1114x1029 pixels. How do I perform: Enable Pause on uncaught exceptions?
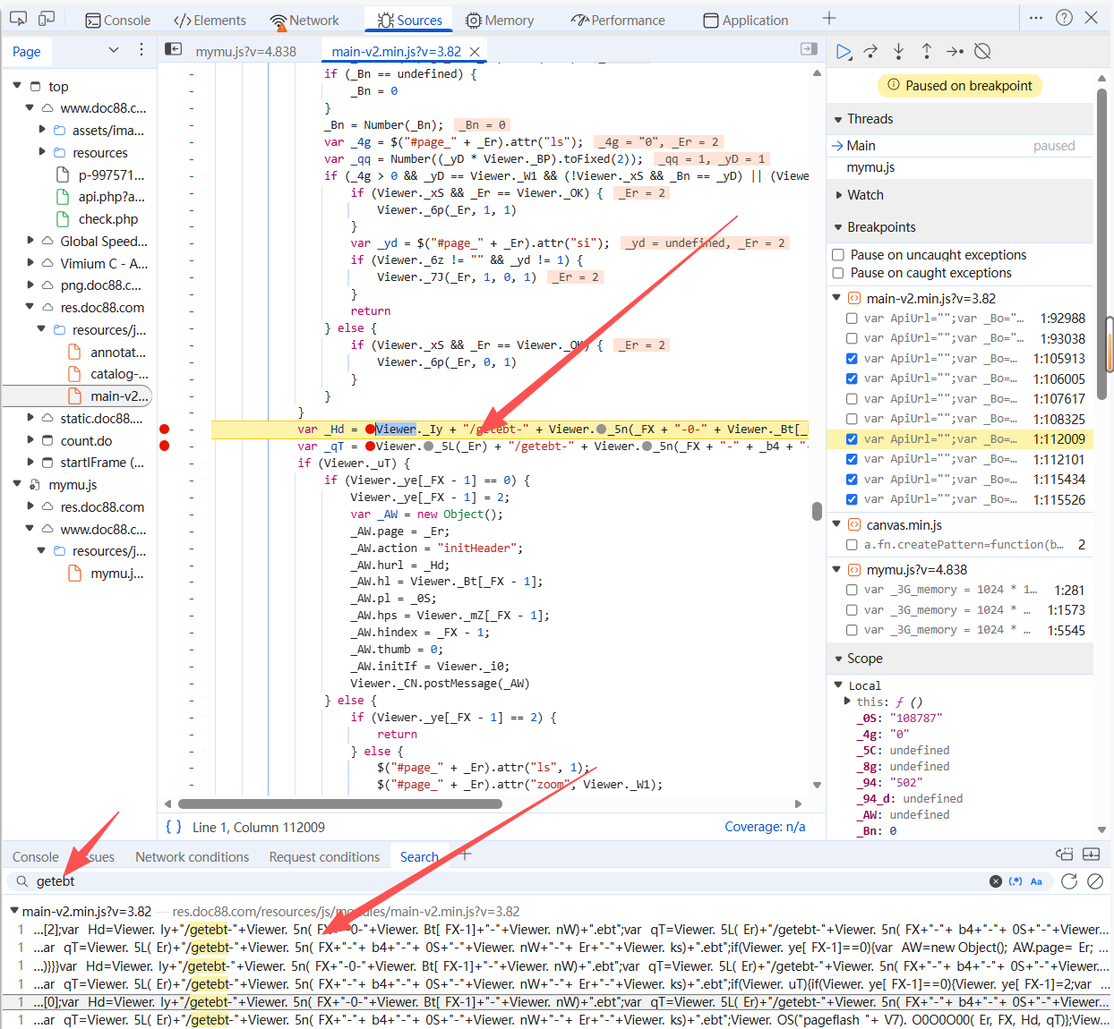pos(838,255)
